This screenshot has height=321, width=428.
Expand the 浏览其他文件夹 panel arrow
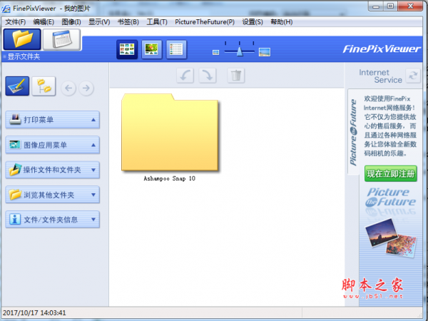click(93, 195)
